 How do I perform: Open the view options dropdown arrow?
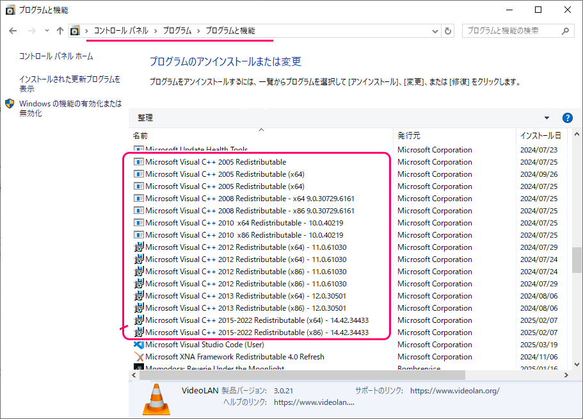[x=547, y=118]
